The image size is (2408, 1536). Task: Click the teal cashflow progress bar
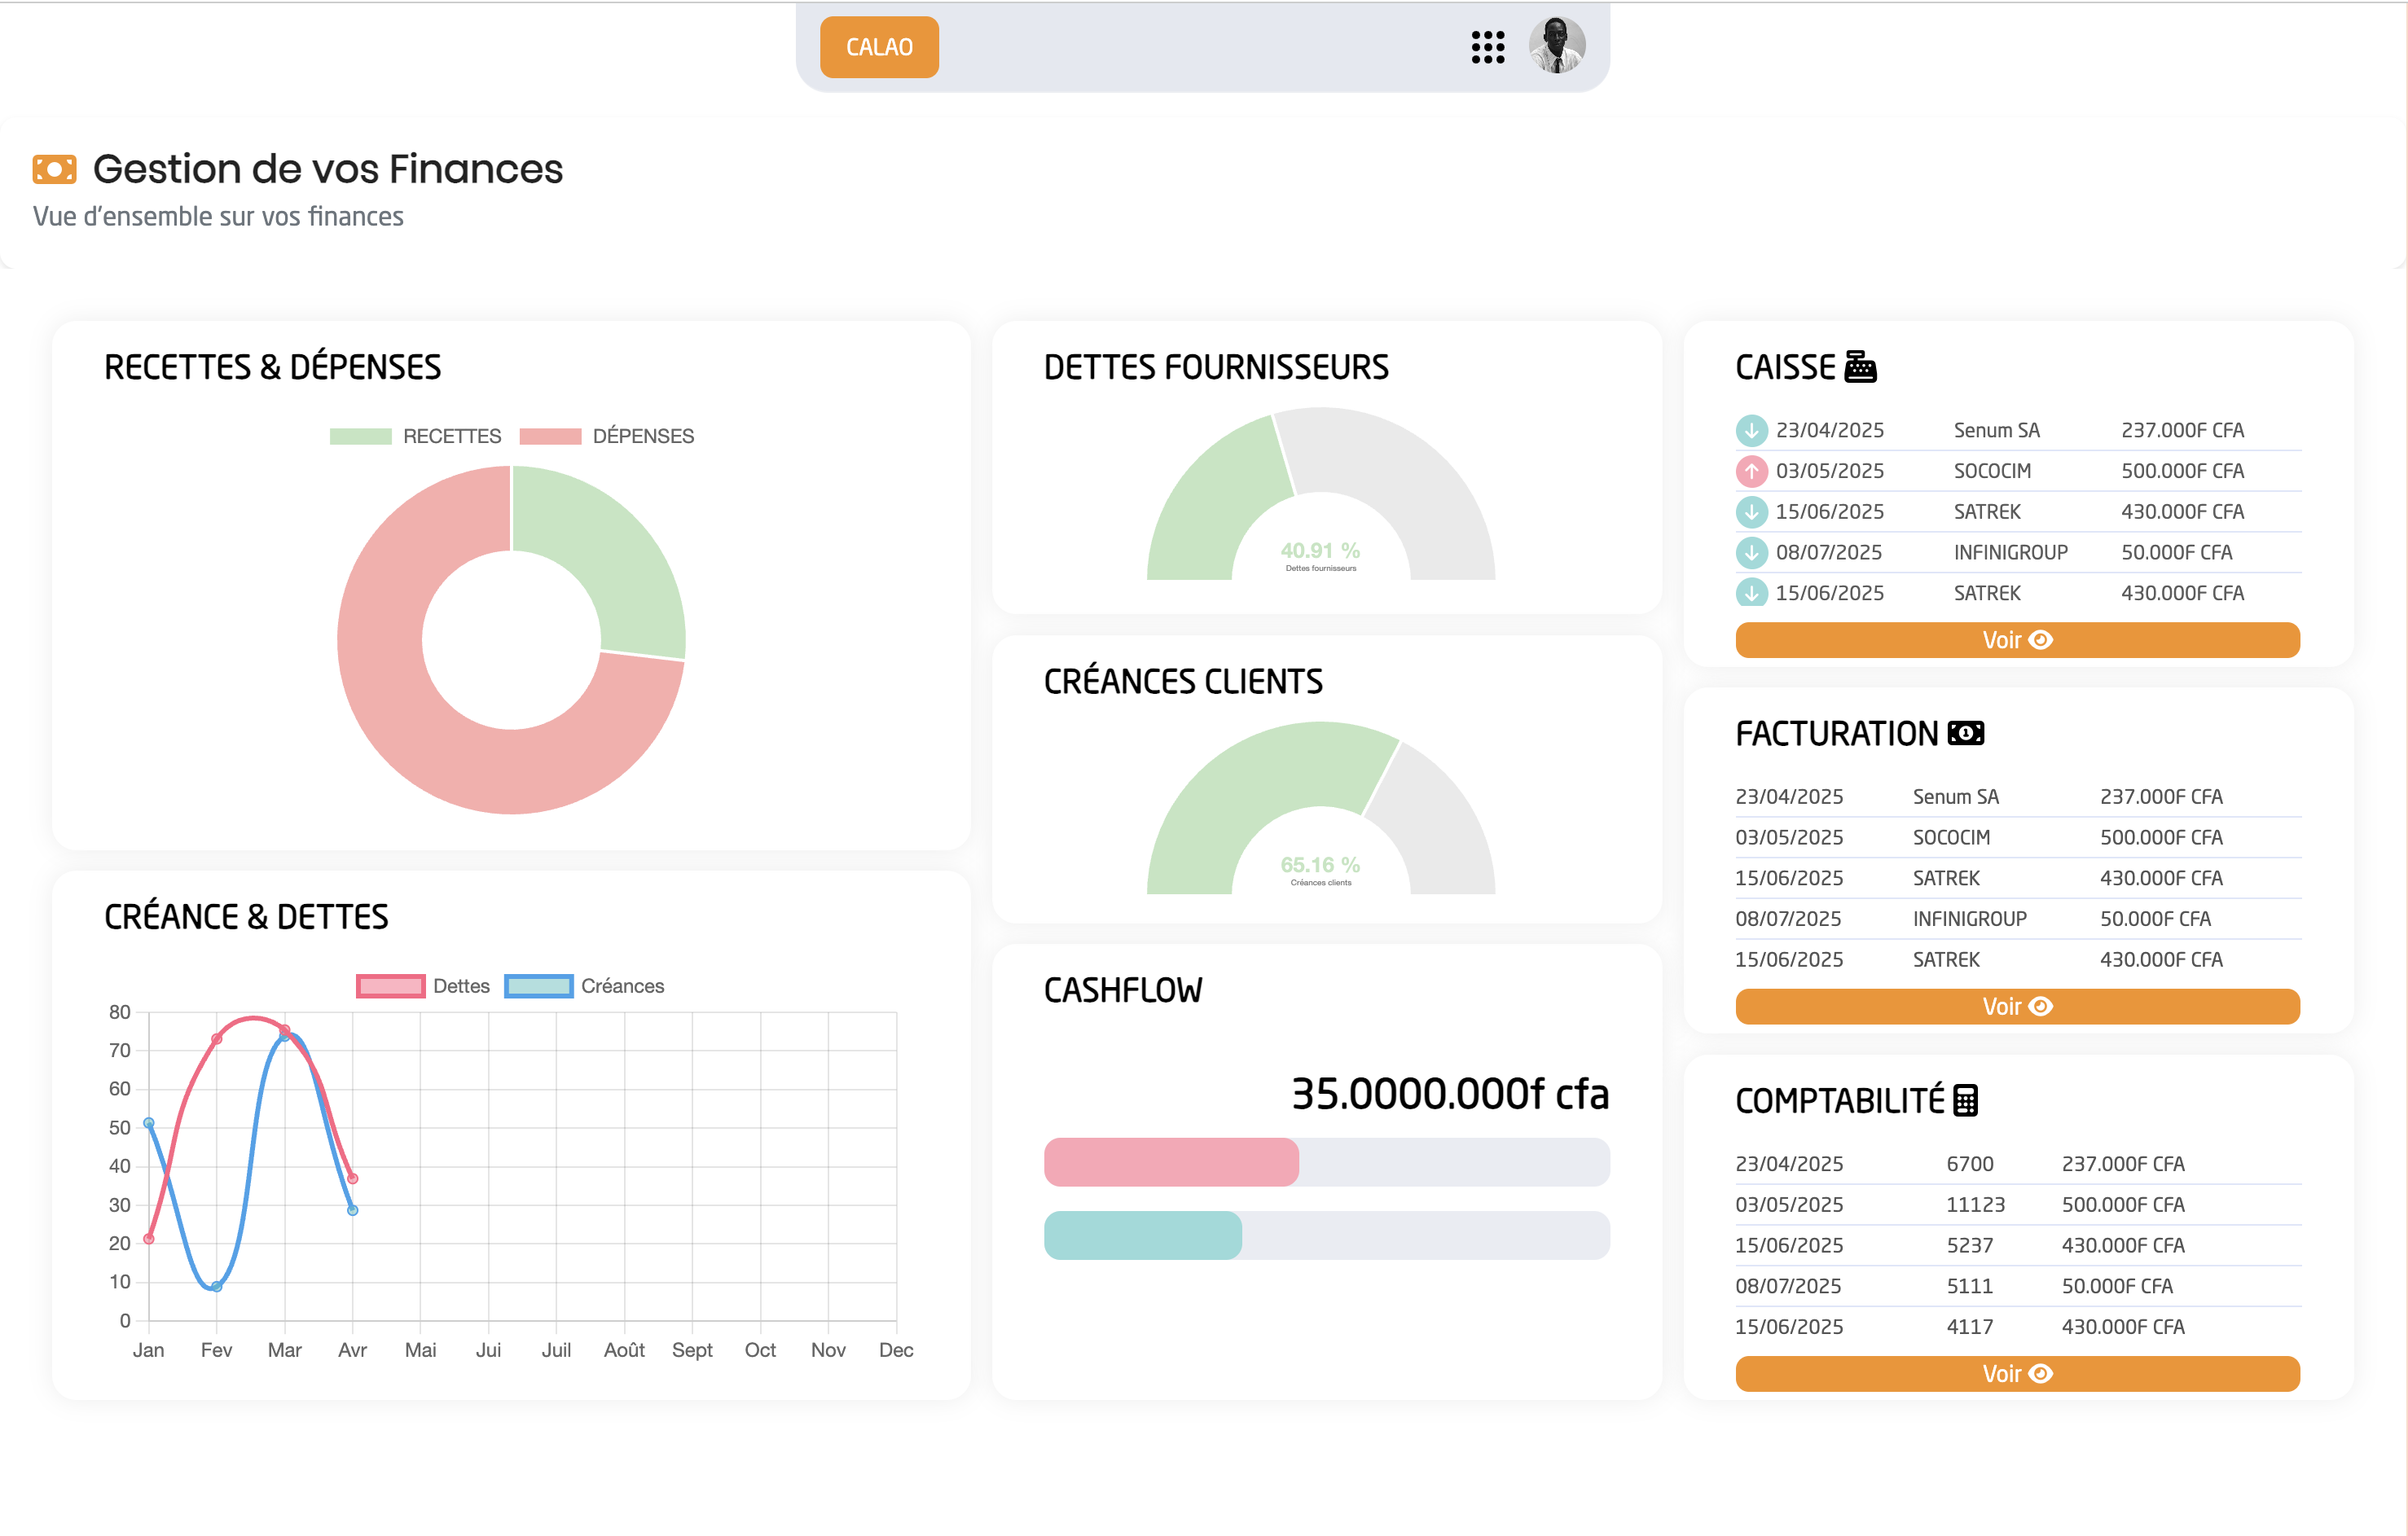1143,1235
